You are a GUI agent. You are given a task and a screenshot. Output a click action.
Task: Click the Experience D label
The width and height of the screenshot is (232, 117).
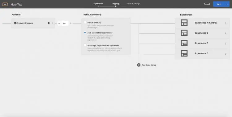click(x=201, y=53)
